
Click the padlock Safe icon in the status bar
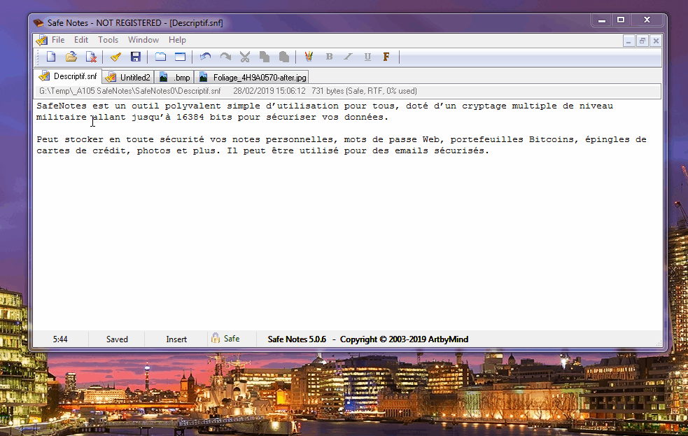click(x=216, y=338)
